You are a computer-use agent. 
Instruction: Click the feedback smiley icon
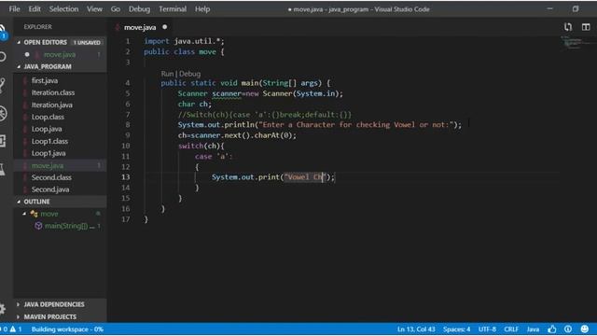pyautogui.click(x=585, y=329)
